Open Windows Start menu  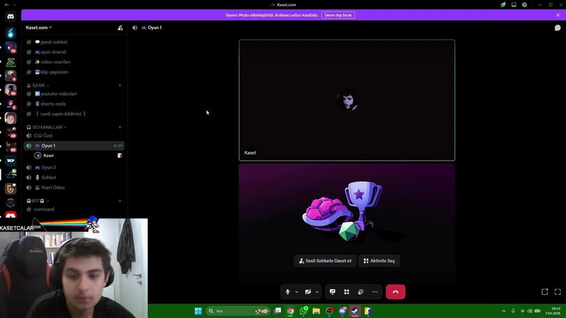[198, 311]
